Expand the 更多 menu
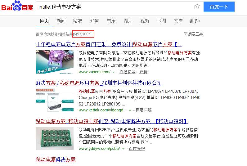Viewport: 247px width, 166px height. [195, 21]
